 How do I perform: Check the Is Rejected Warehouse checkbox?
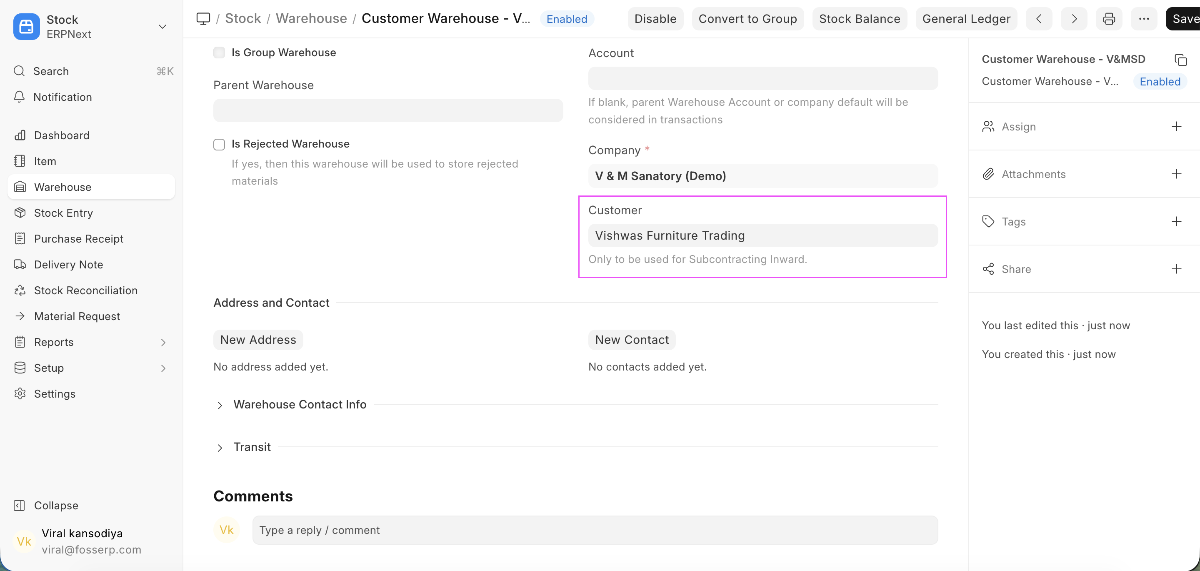click(219, 145)
